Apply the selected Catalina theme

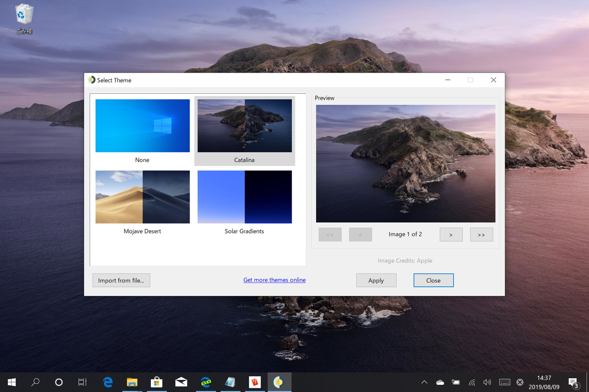point(376,280)
